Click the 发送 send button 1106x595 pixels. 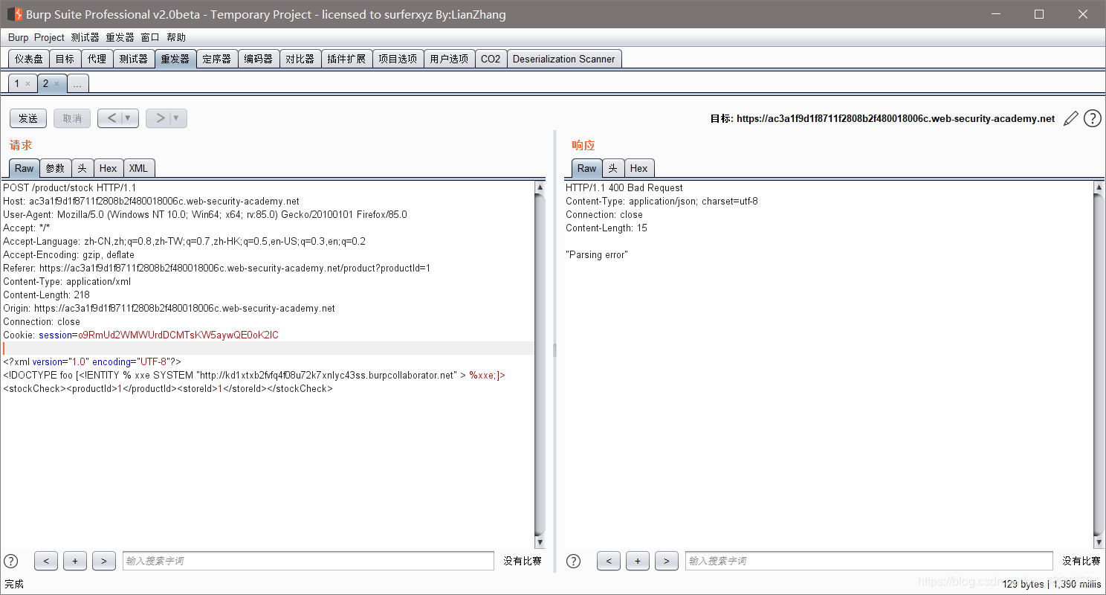click(28, 118)
